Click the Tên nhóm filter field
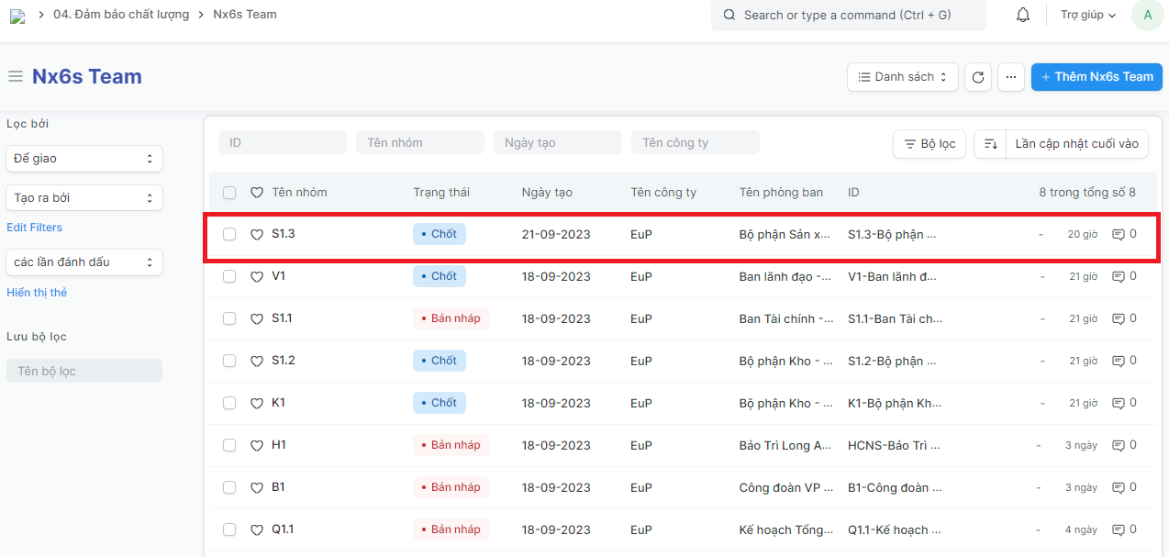The width and height of the screenshot is (1169, 557). click(420, 142)
